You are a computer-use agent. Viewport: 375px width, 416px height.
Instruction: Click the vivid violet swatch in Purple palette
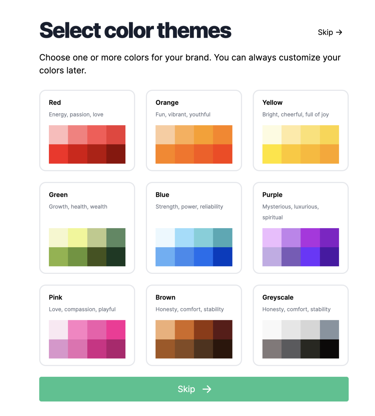coord(310,257)
